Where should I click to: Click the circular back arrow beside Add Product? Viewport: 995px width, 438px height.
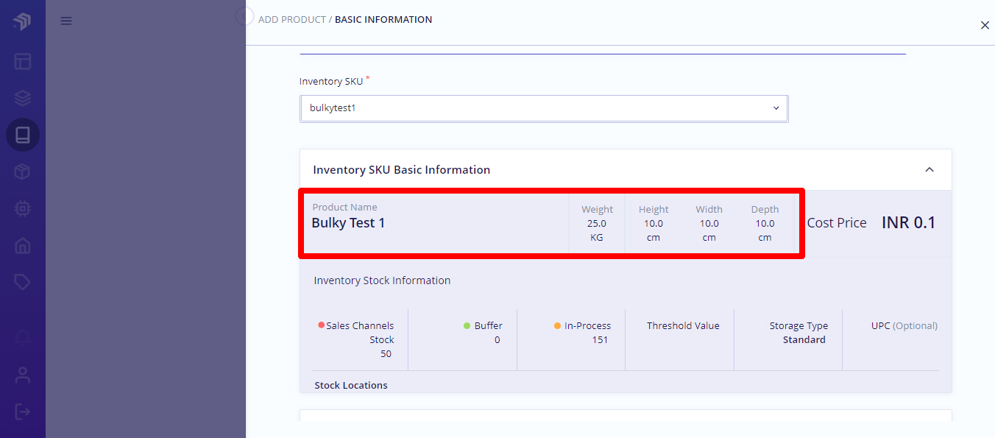pyautogui.click(x=244, y=16)
